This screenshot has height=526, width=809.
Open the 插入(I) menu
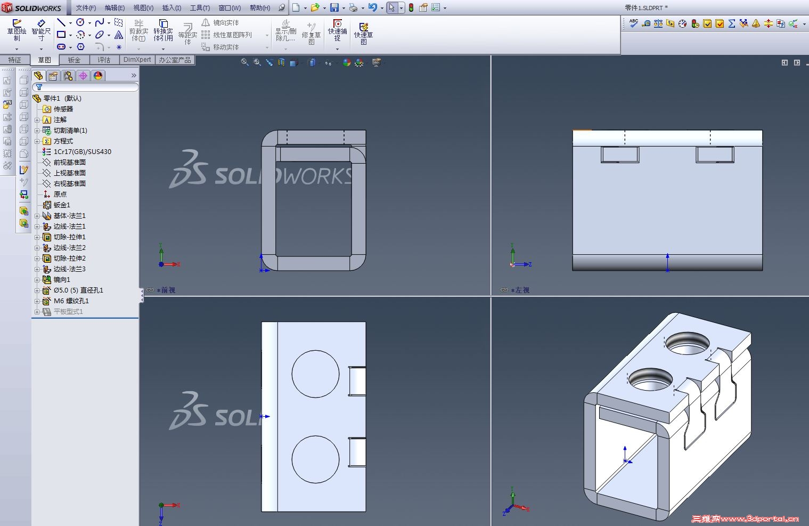171,8
